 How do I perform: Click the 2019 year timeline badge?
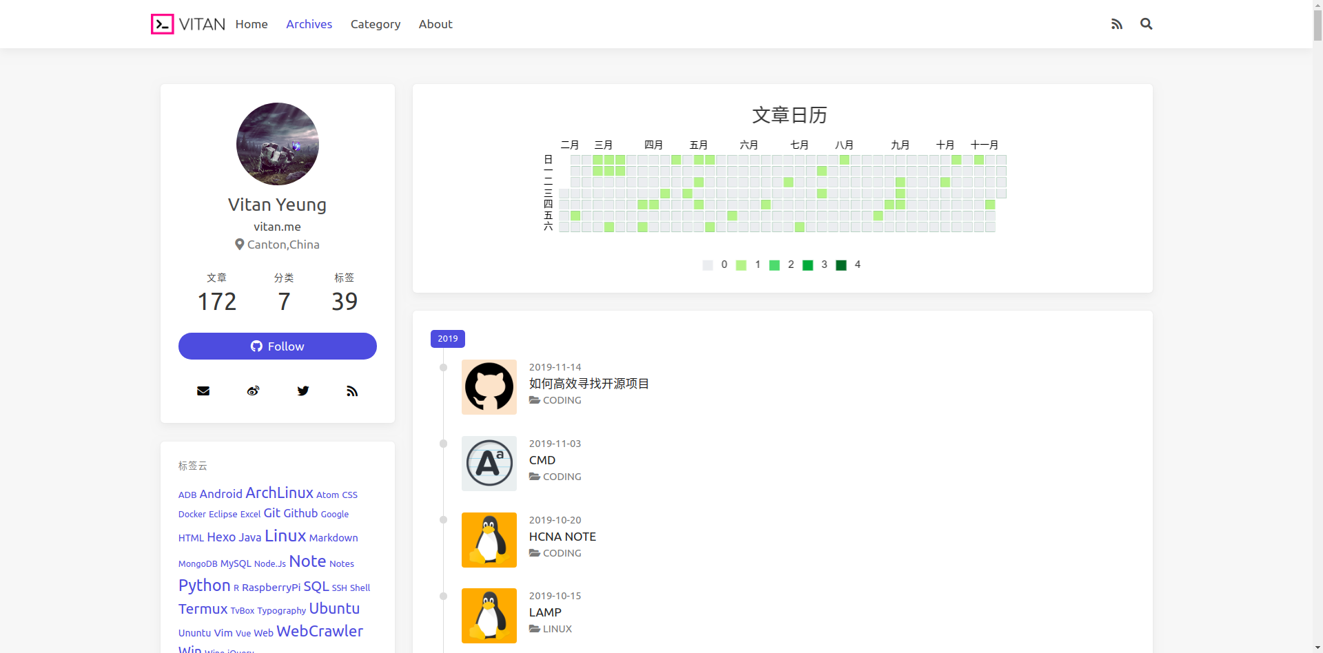[448, 339]
